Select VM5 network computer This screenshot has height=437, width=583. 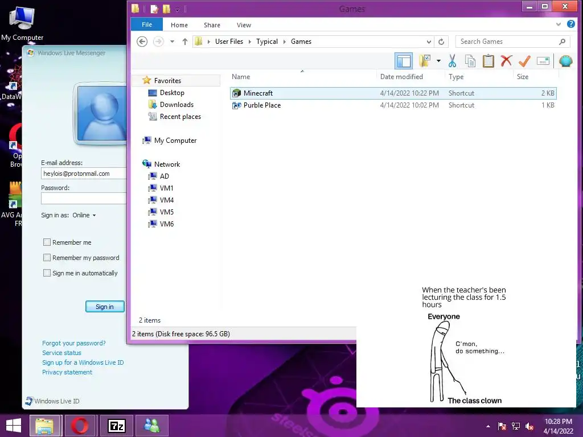[166, 212]
